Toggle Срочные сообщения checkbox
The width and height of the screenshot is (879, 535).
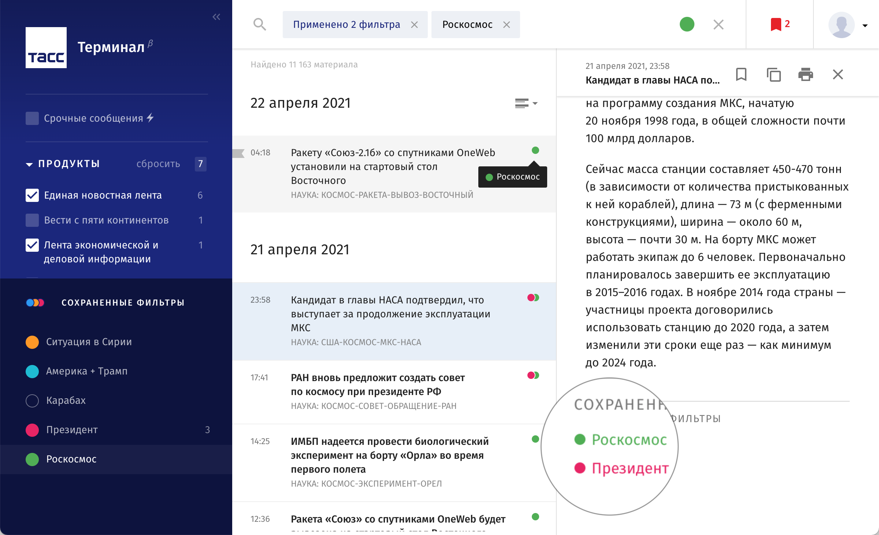click(x=32, y=118)
